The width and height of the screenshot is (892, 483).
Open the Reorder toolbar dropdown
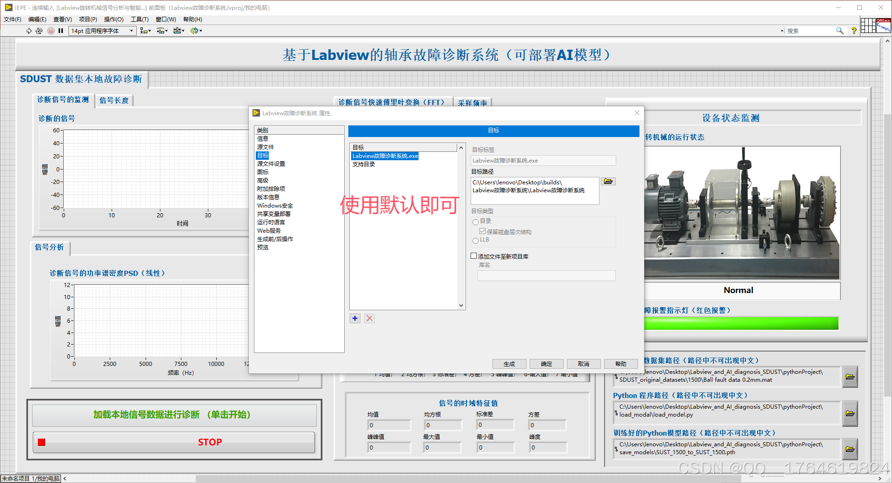tap(196, 31)
